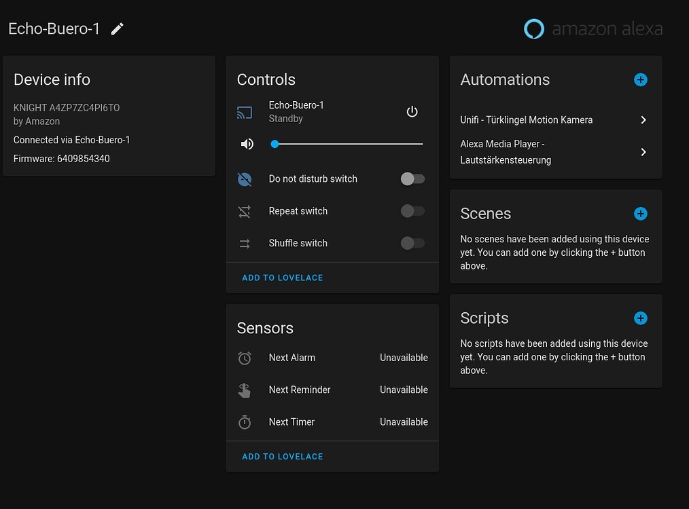Click the Next Alarm clock icon
Screen dimensions: 689x509
pos(245,358)
